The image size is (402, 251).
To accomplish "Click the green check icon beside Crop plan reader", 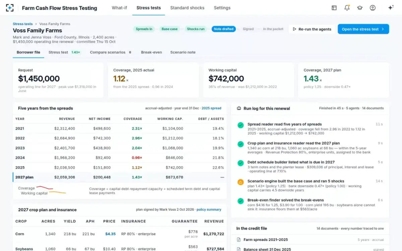I will click(x=241, y=144).
